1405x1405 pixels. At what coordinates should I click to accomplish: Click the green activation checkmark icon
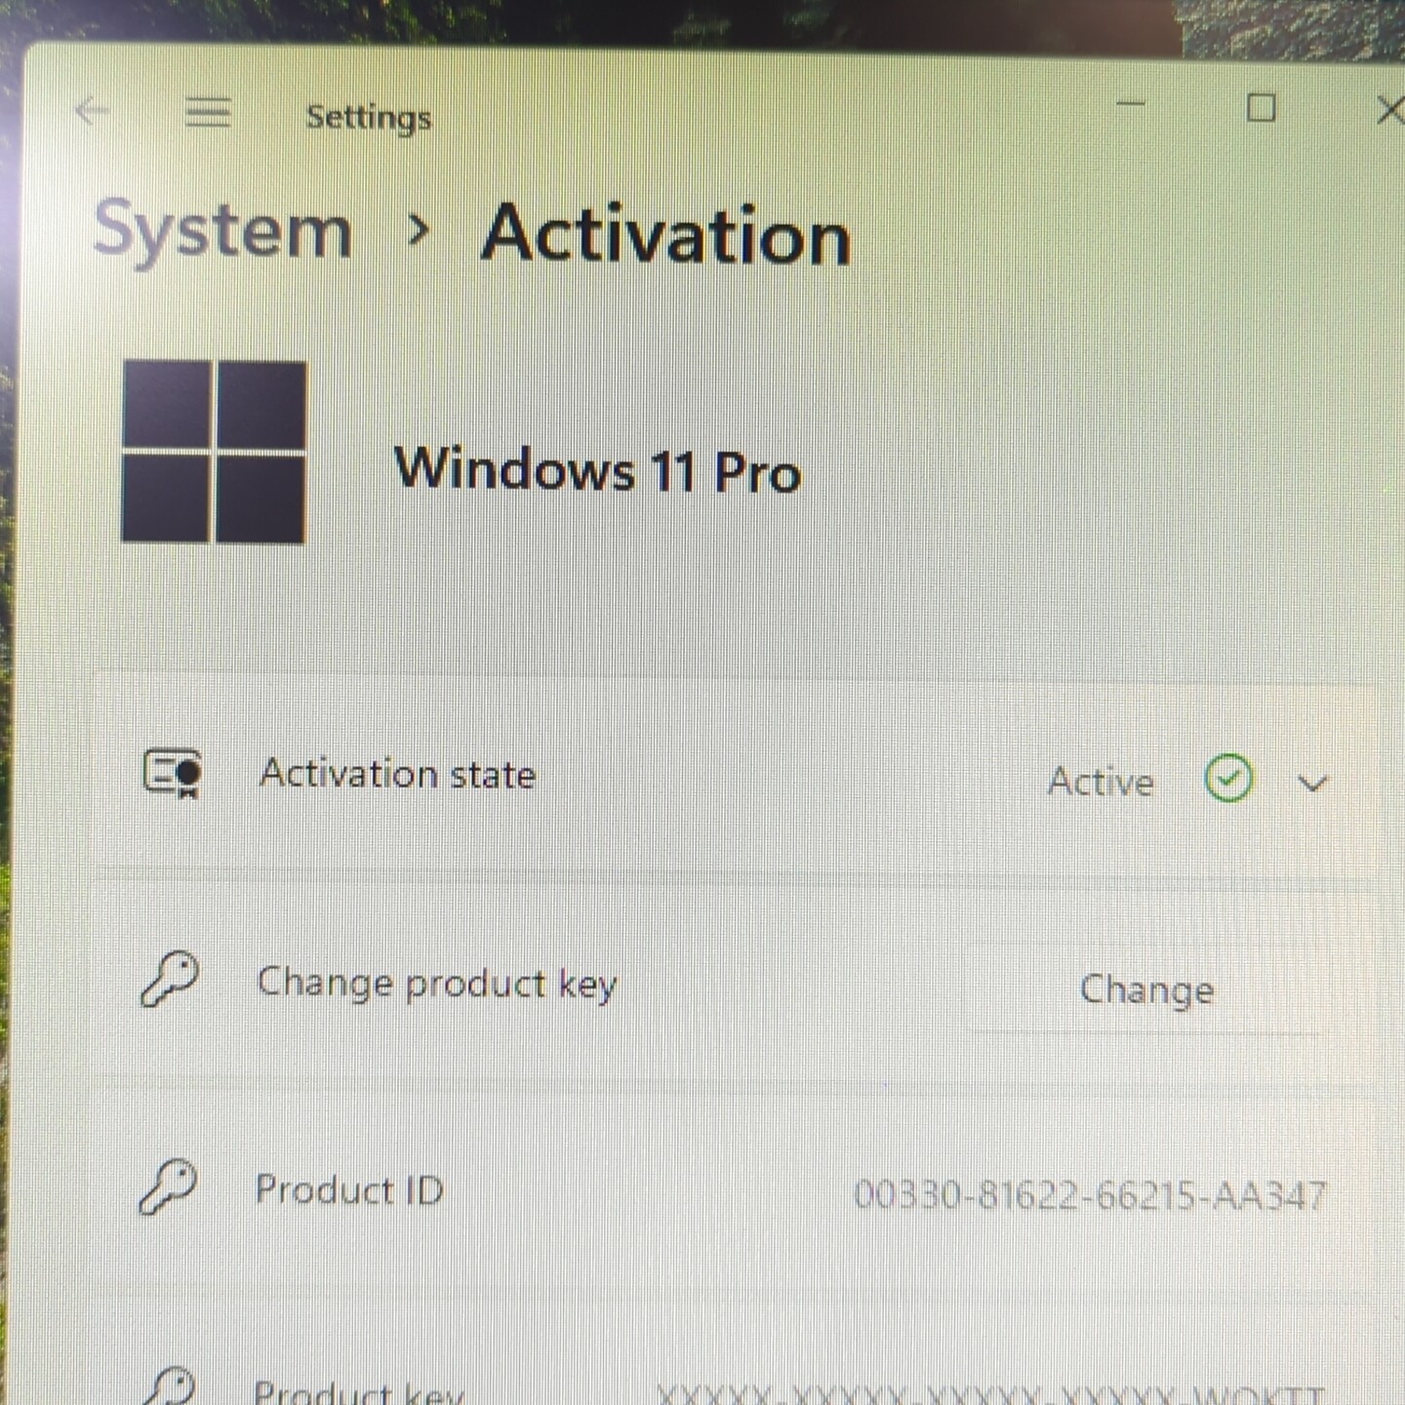click(1228, 779)
